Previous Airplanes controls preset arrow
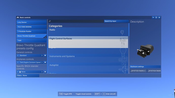The width and height of the screenshot is (175, 98). (x=18, y=62)
